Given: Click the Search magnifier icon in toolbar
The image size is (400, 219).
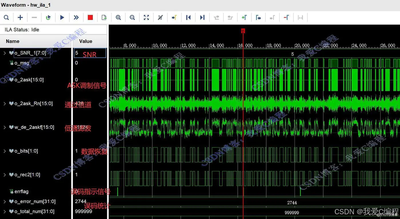Looking at the screenshot, I should [6, 18].
